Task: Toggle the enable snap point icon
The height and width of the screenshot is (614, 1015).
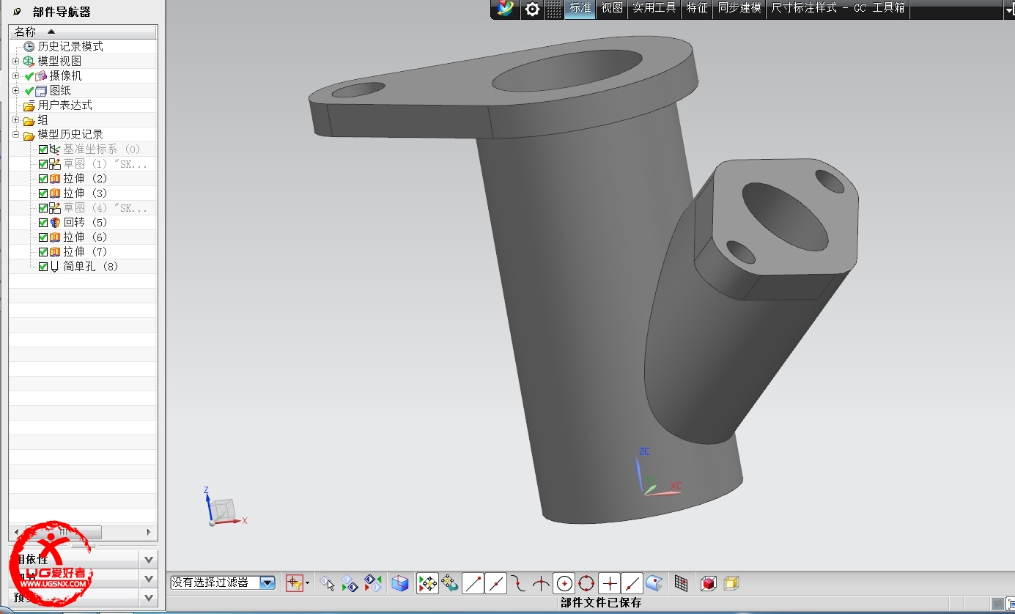Action: [x=427, y=583]
